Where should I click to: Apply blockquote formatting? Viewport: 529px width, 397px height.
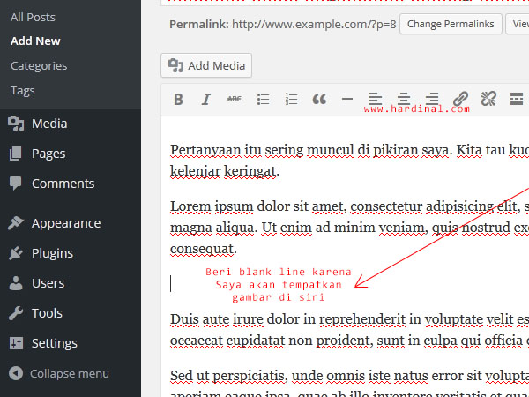pyautogui.click(x=319, y=99)
